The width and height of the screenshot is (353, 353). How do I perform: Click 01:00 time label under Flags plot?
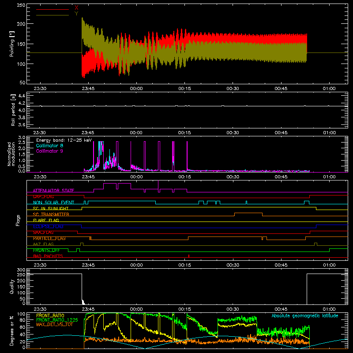[x=329, y=265]
